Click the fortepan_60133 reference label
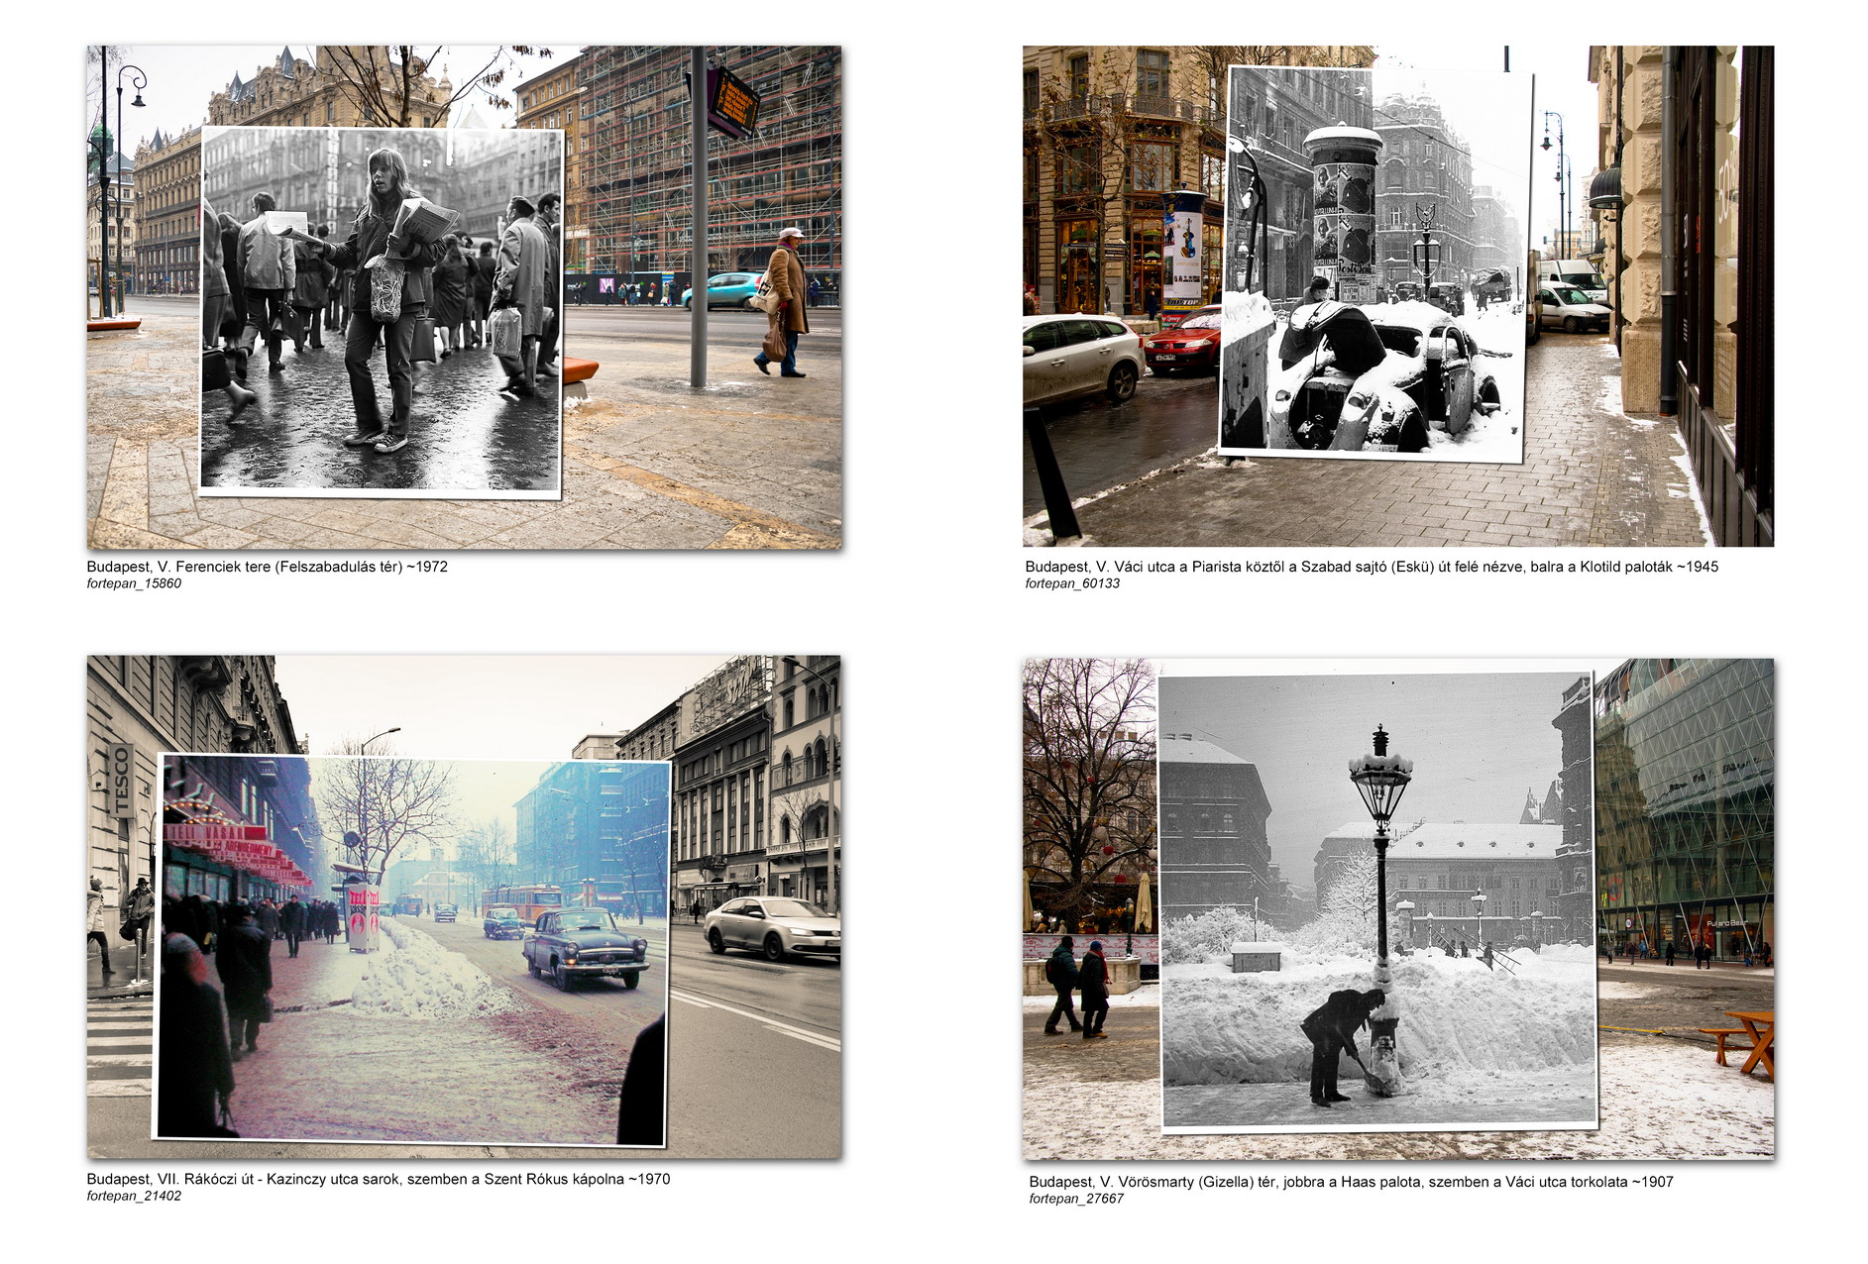Screen dimensions: 1868x1264 click(1072, 583)
